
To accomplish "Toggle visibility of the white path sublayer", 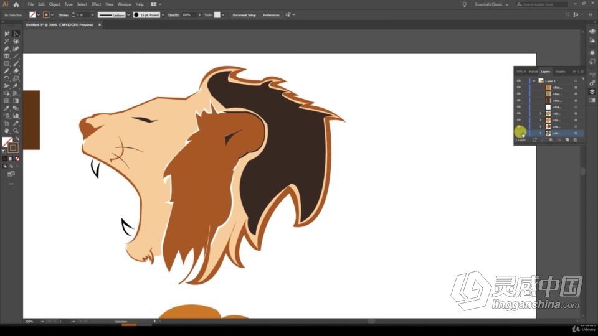I will (x=519, y=107).
